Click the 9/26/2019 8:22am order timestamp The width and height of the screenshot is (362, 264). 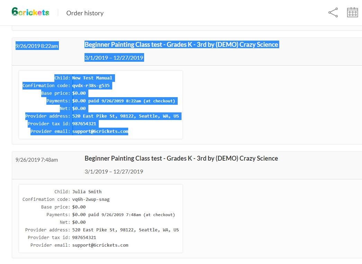37,46
